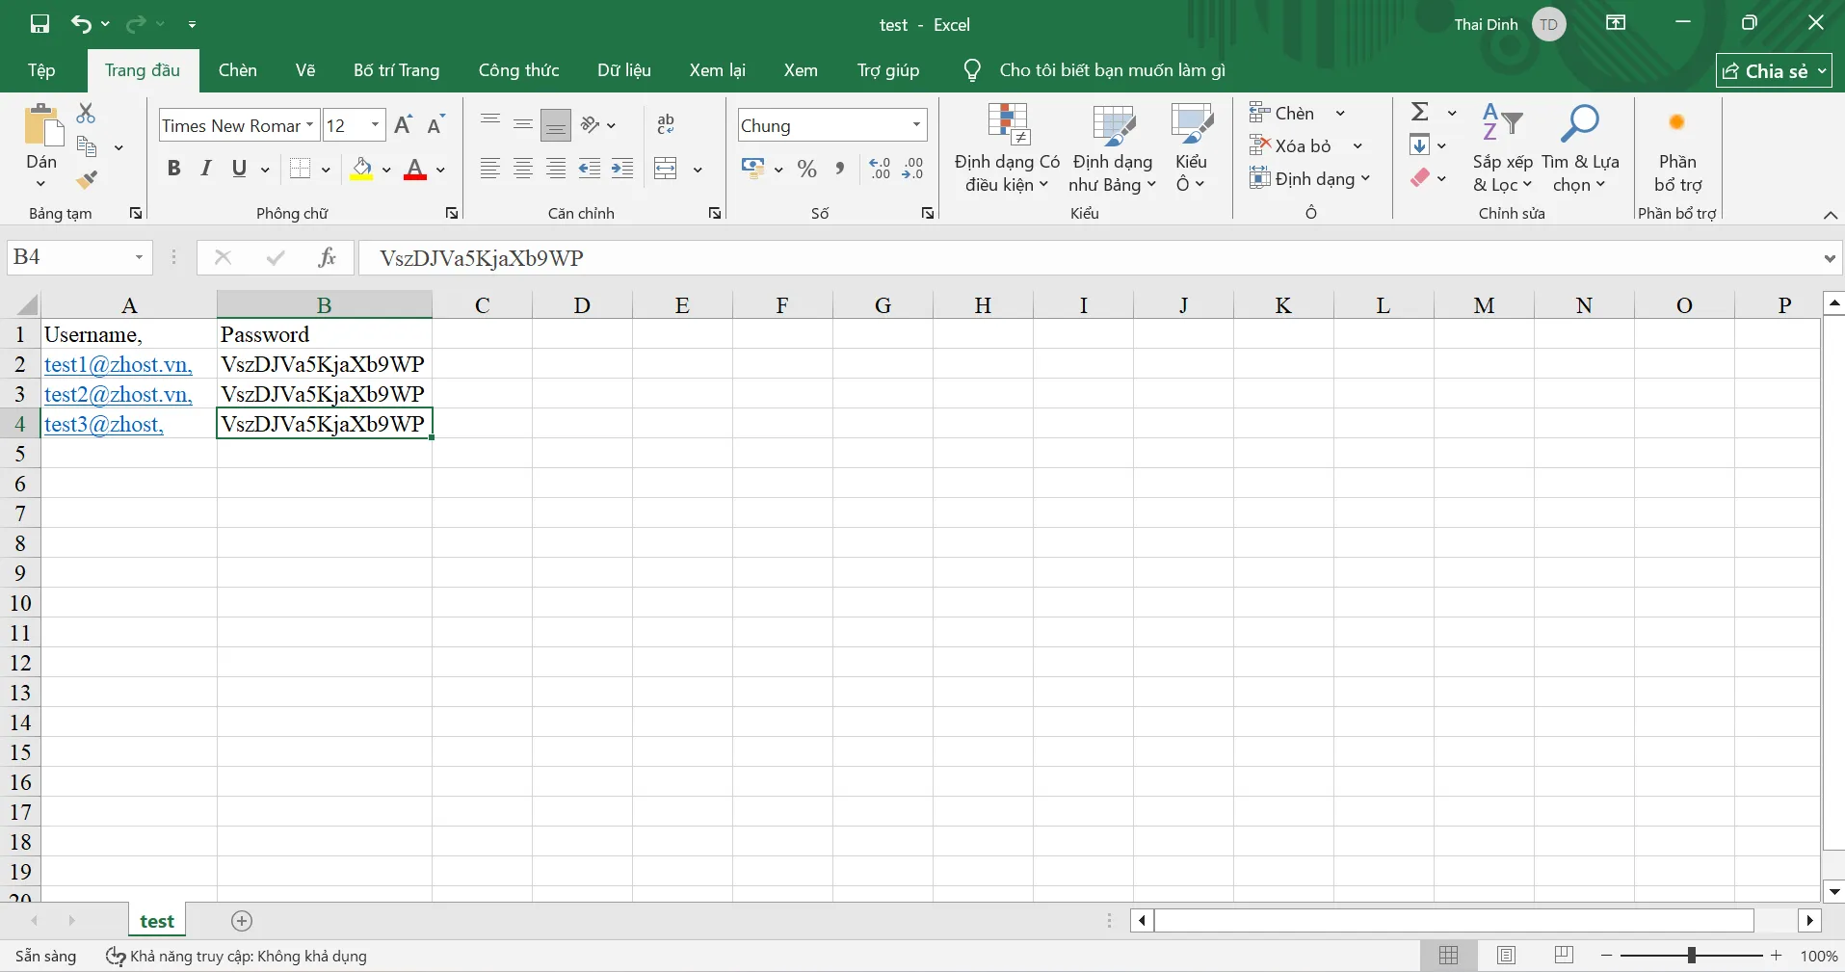Click the Wrap Text icon
The height and width of the screenshot is (972, 1845).
click(x=666, y=124)
